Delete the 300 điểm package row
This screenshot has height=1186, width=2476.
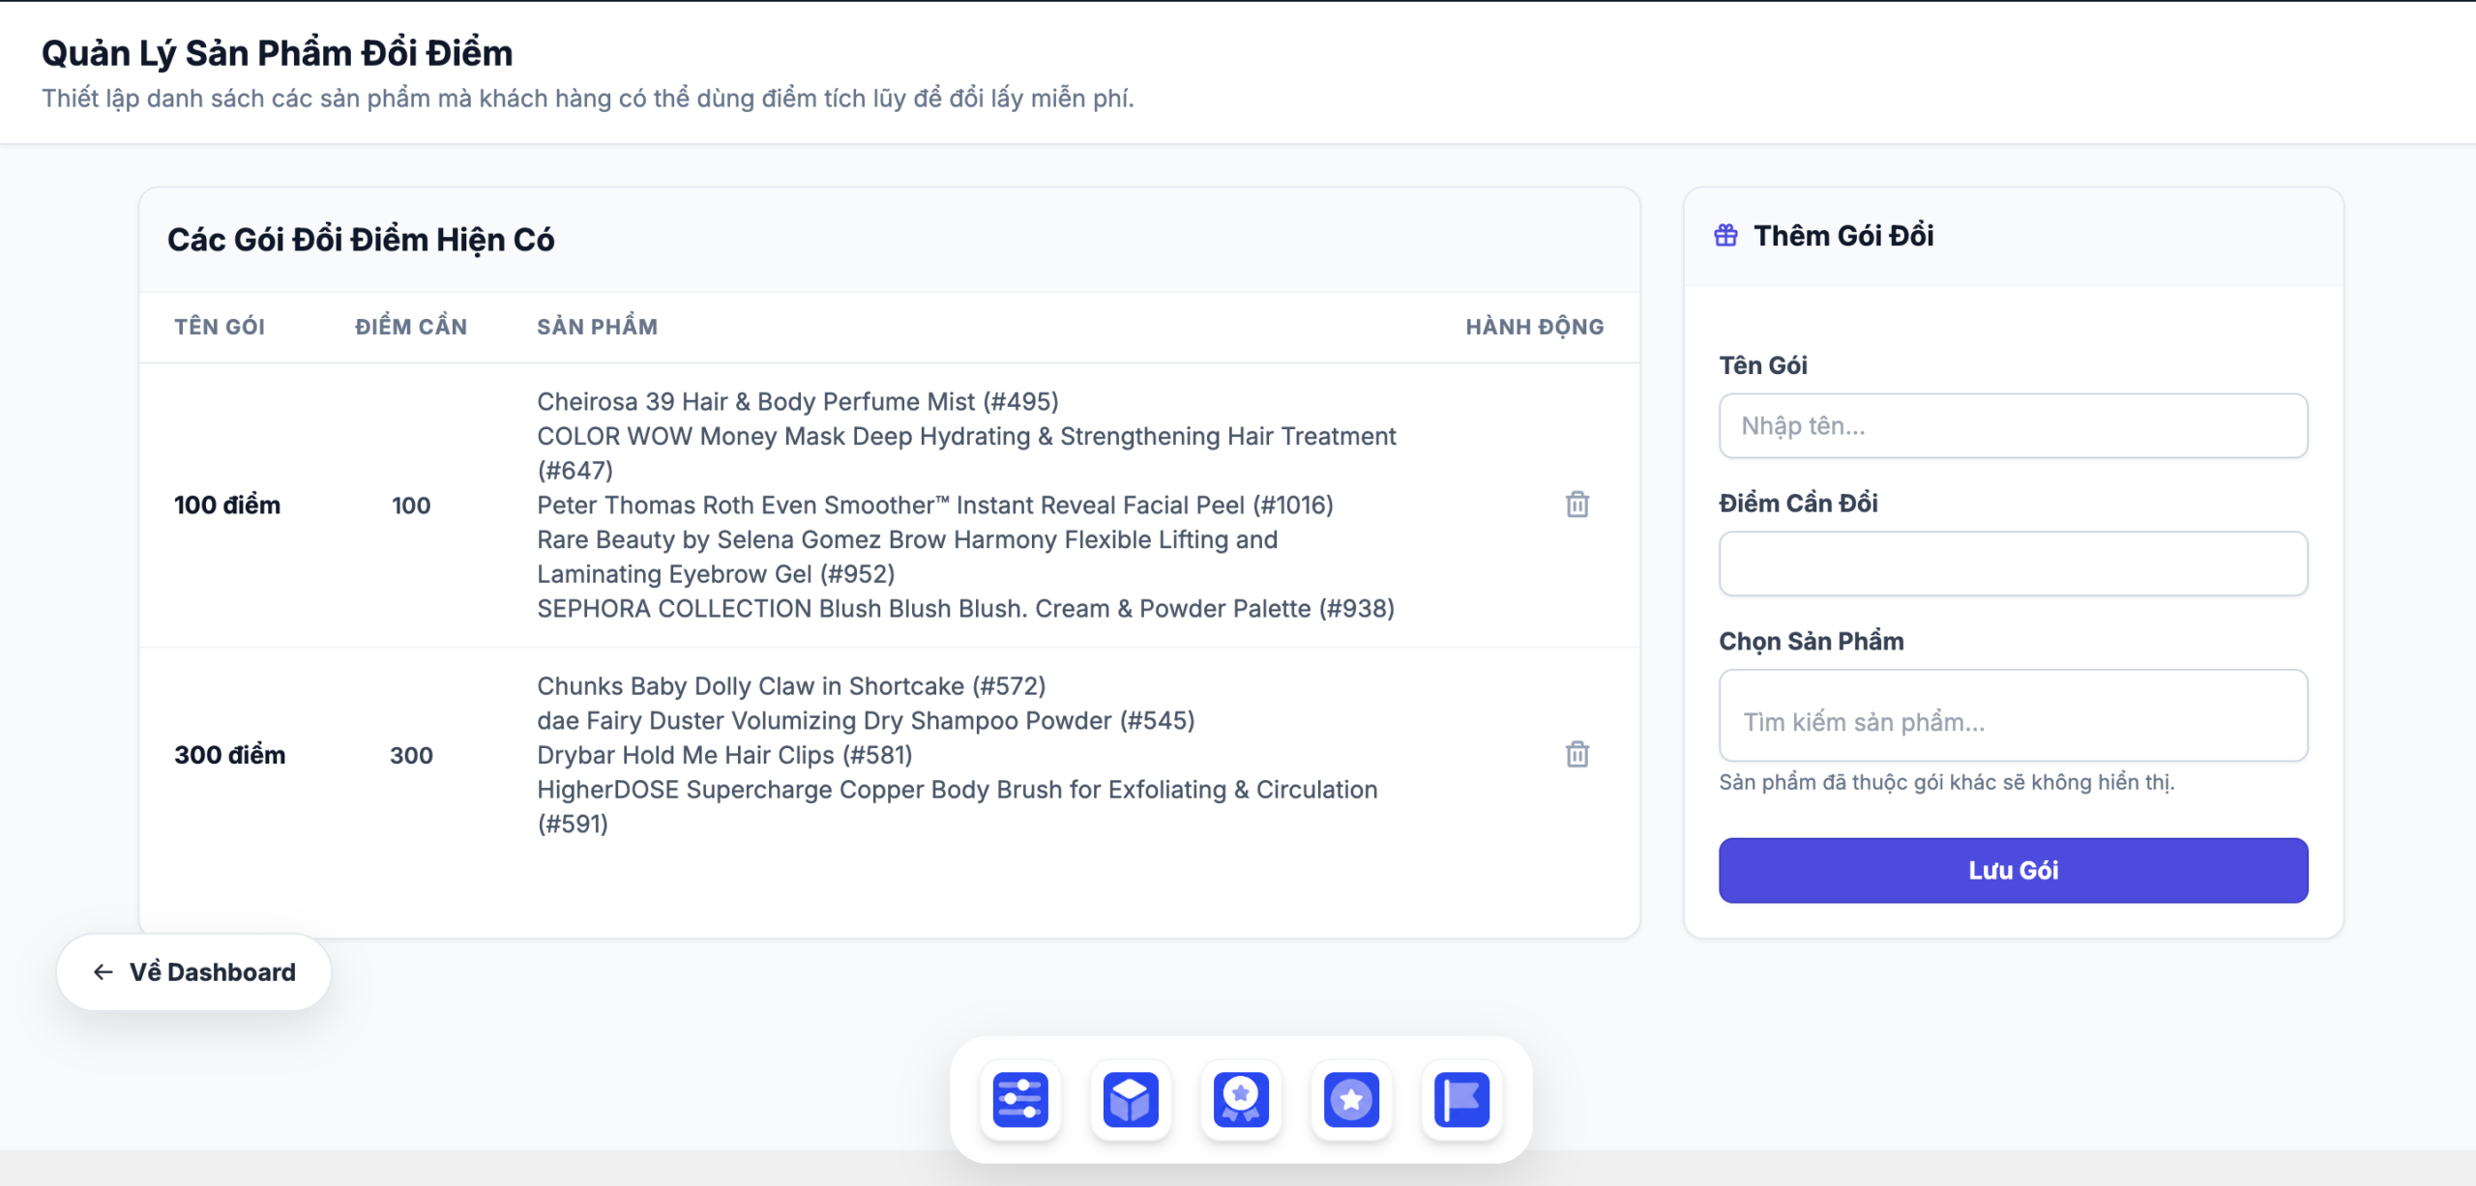[x=1577, y=754]
